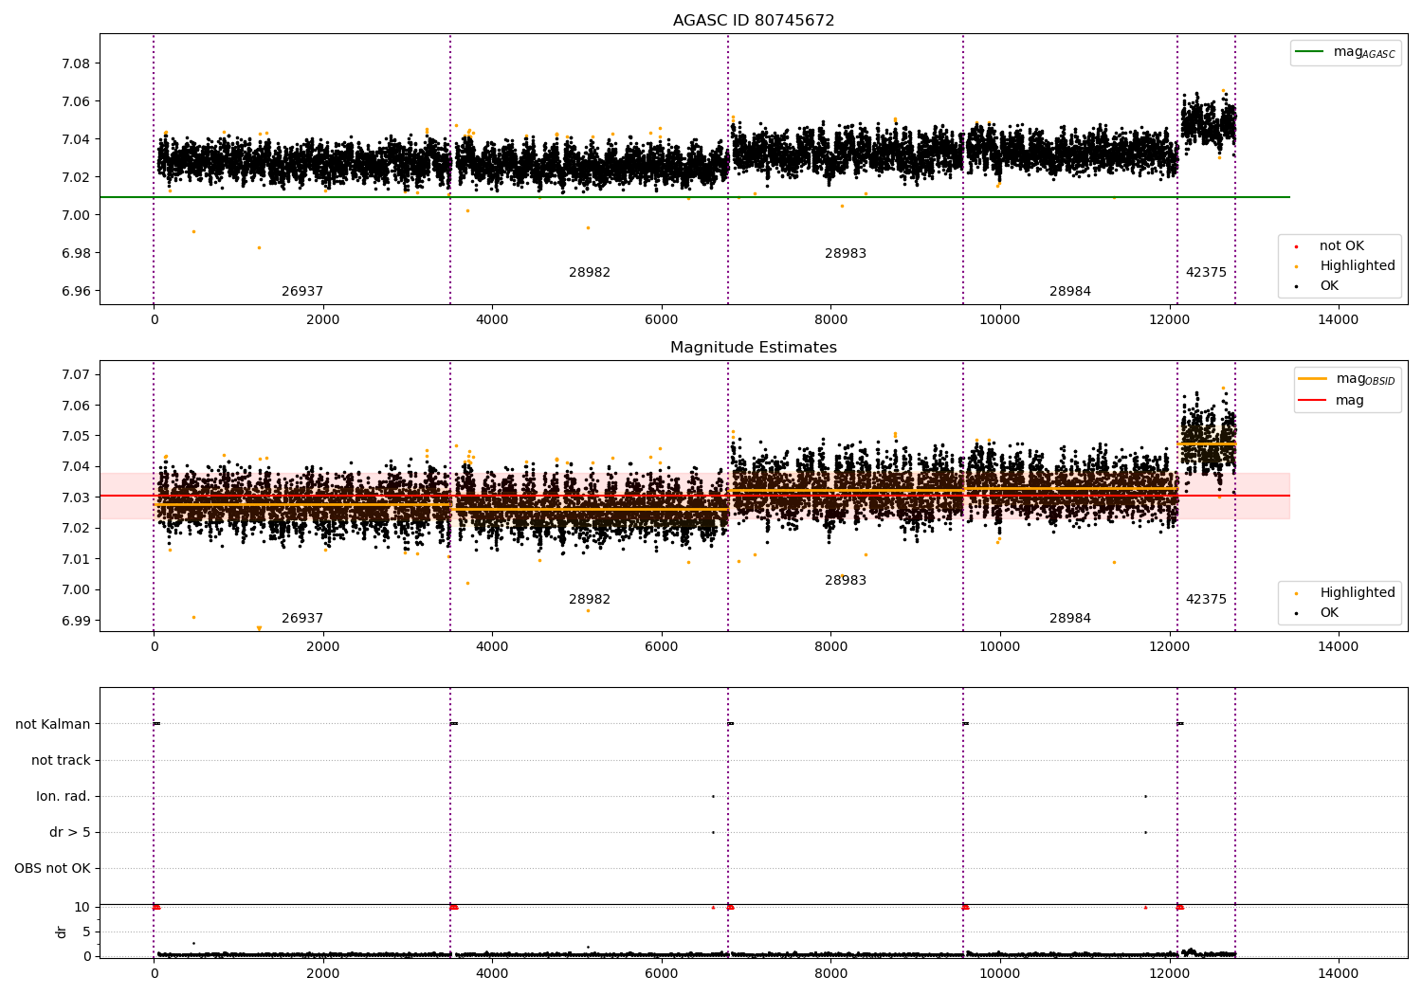Click obsid label 26937 in the top plot
Screen dimensions: 1422x995
click(x=302, y=292)
